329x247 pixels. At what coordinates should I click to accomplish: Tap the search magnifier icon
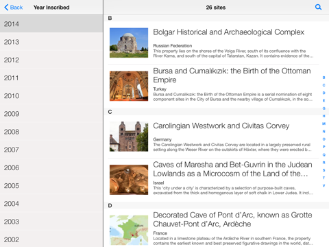click(318, 8)
